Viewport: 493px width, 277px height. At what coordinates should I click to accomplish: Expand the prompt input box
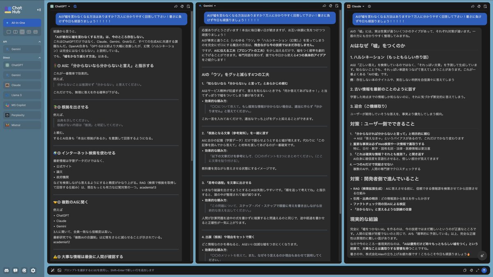tap(477, 270)
